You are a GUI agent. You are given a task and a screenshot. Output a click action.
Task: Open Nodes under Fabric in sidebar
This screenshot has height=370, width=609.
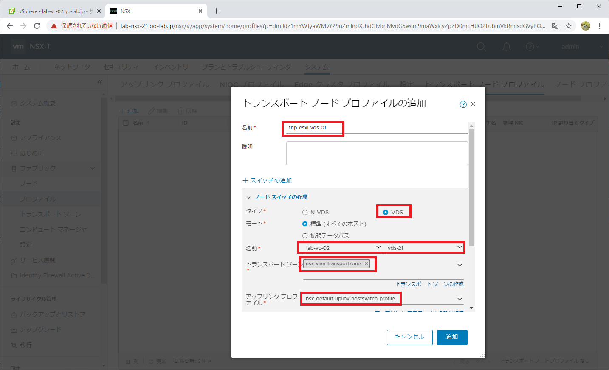[29, 184]
